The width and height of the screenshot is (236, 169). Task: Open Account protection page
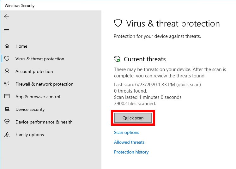[x=34, y=71]
